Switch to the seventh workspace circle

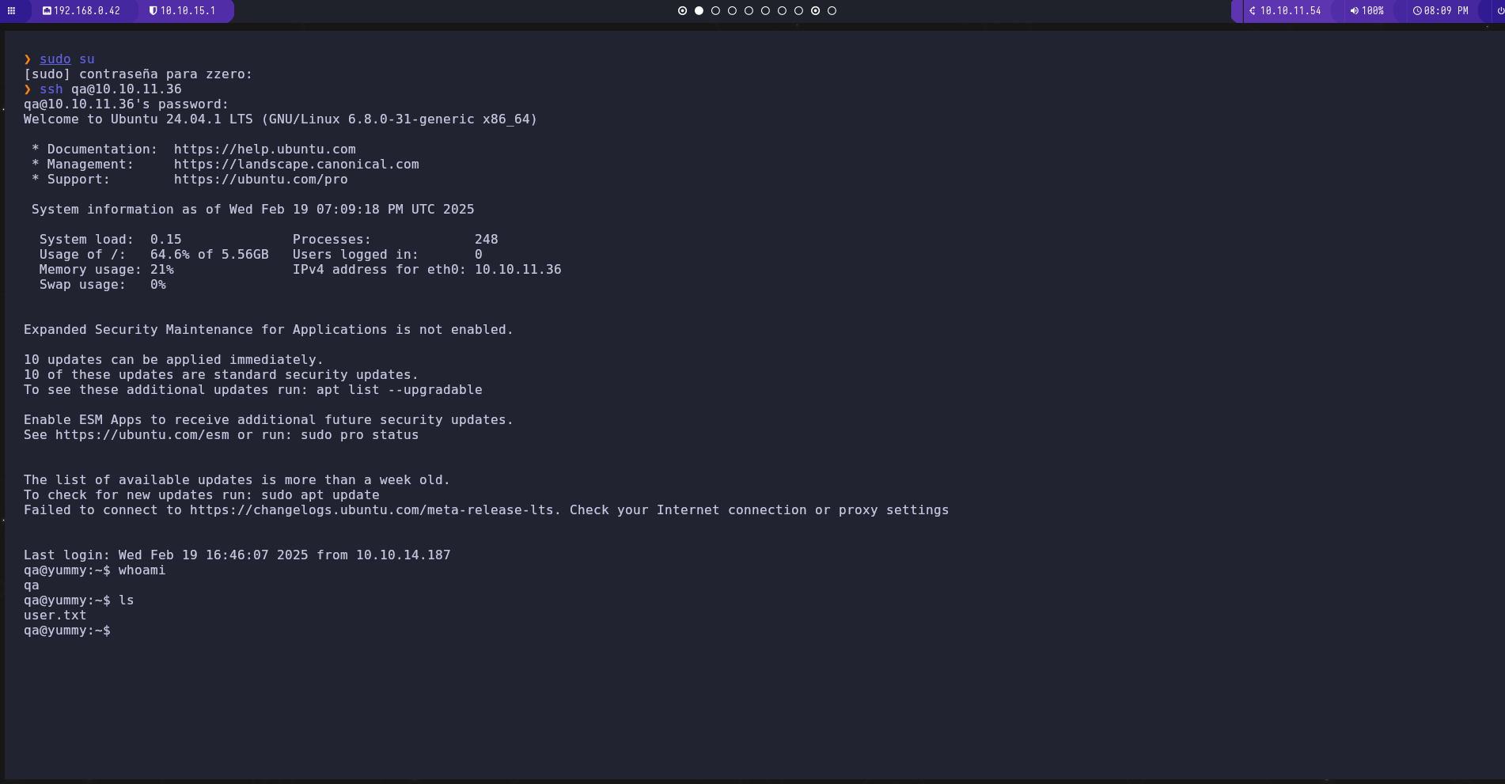[782, 11]
